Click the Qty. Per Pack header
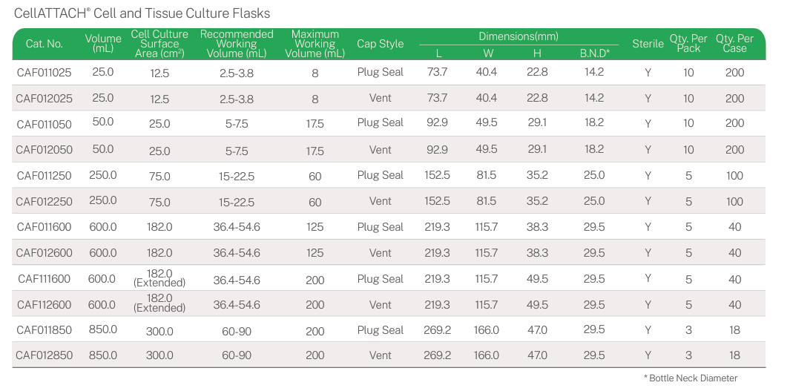 (688, 44)
